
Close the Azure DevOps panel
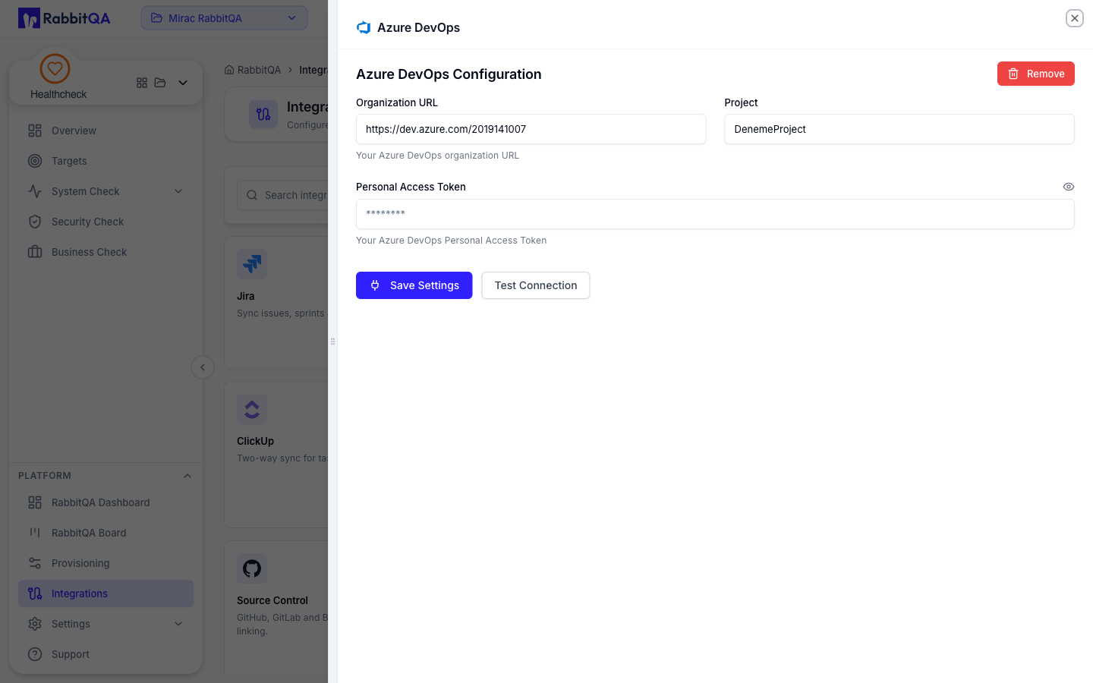(1074, 18)
